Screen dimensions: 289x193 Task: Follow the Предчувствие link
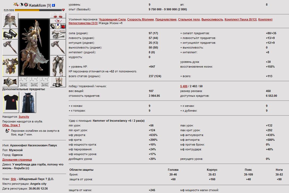click(x=166, y=19)
